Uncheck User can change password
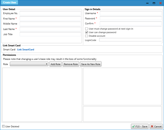Image resolution: width=164 pixels, height=130 pixels. pyautogui.click(x=87, y=32)
